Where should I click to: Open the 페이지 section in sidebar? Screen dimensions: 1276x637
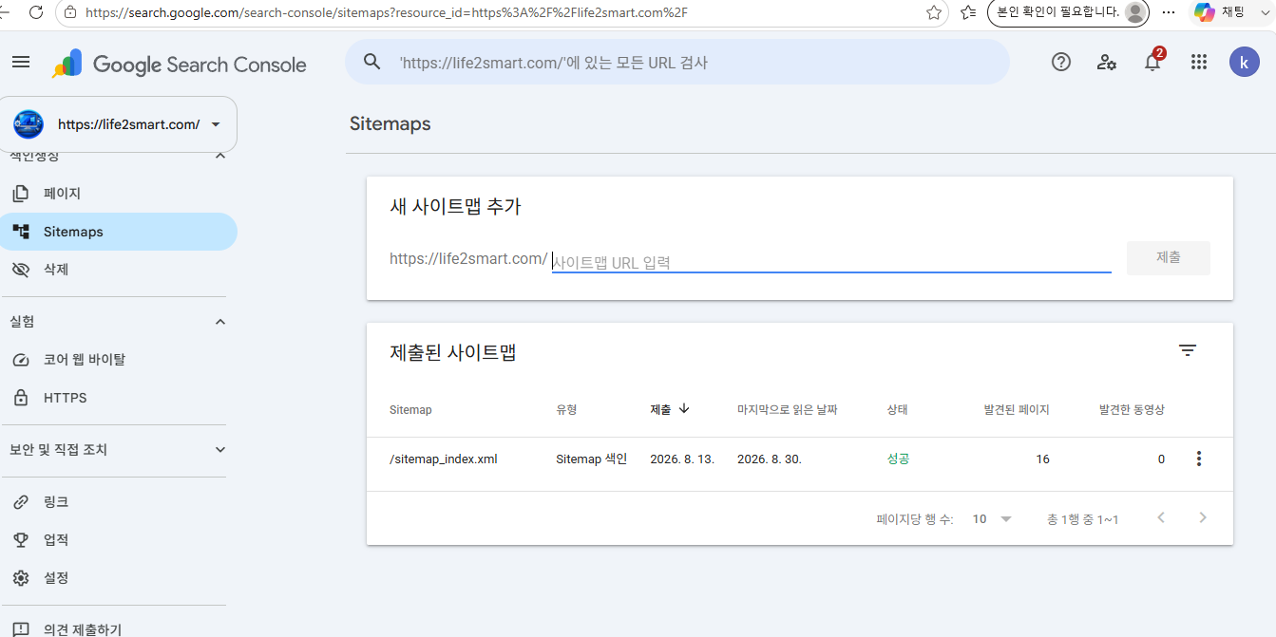119,194
